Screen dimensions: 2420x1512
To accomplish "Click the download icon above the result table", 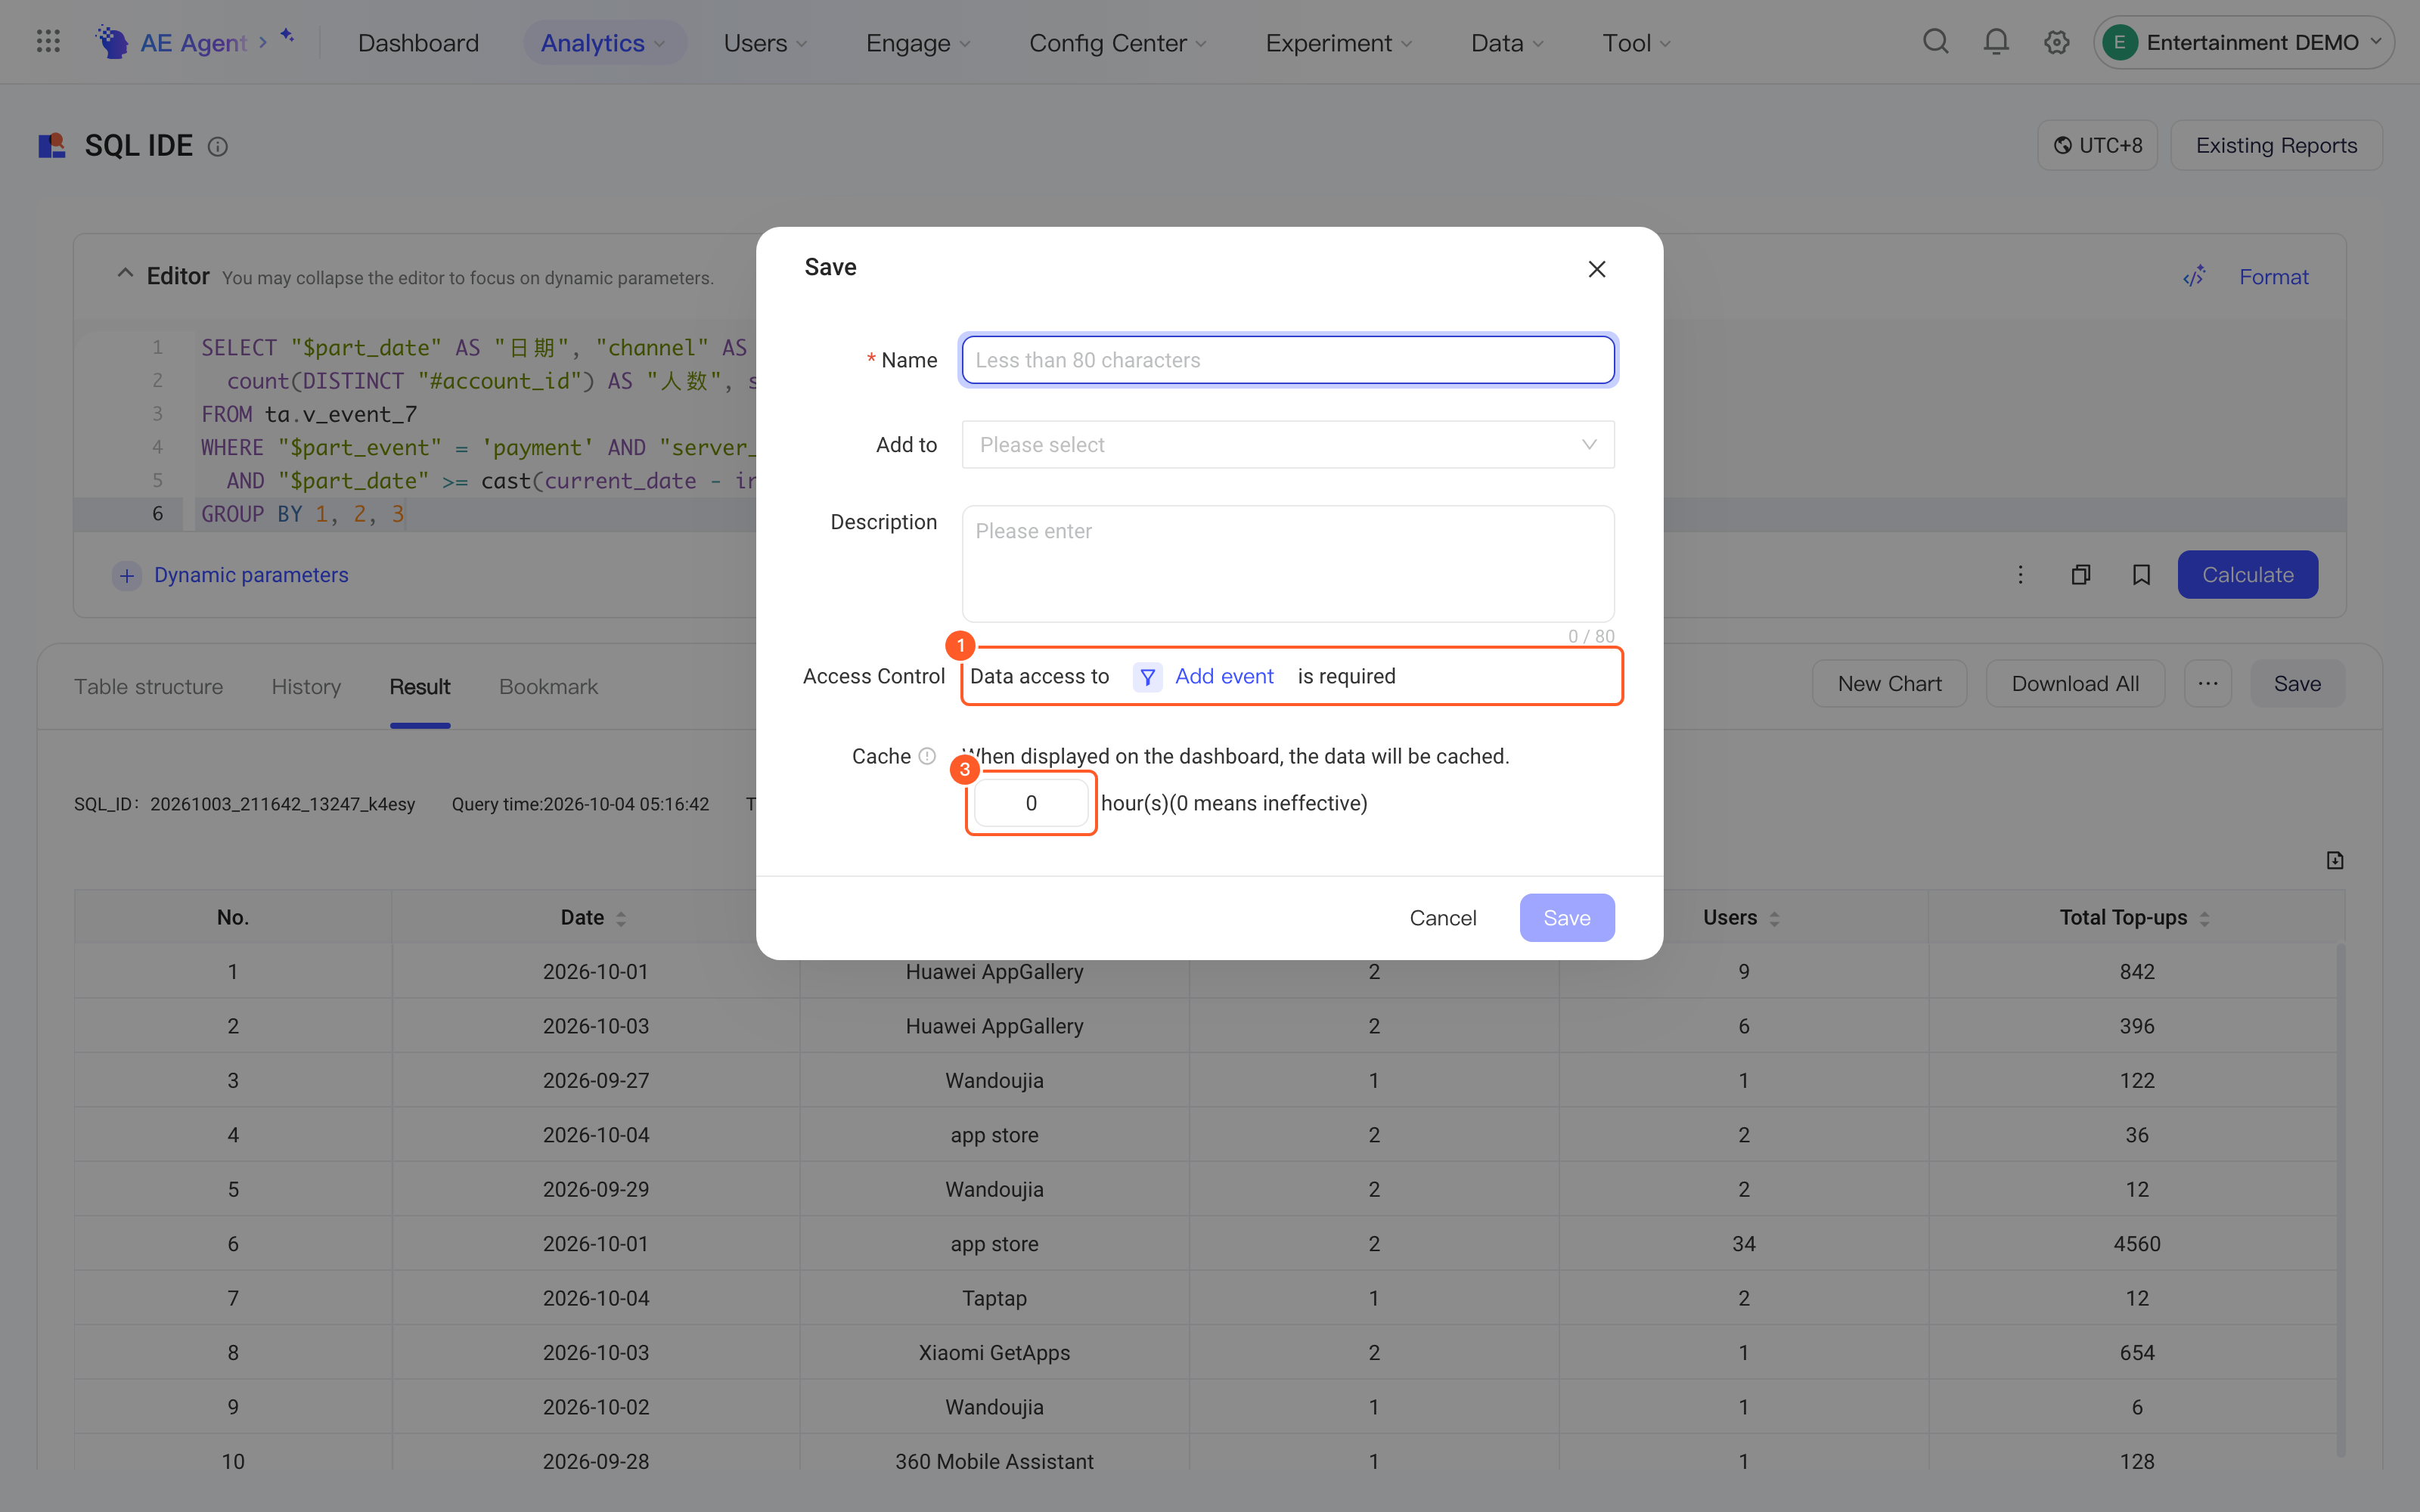I will tap(2335, 860).
